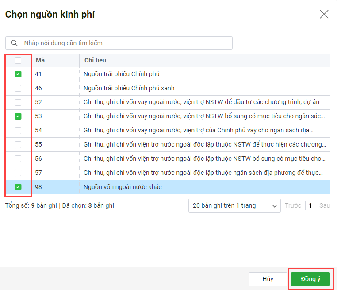The height and width of the screenshot is (290, 337).
Task: Go to previous page with Trước
Action: click(x=293, y=206)
